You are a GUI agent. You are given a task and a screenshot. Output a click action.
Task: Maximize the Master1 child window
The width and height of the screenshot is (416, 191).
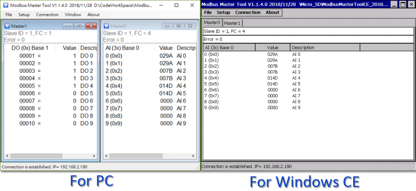coord(80,26)
